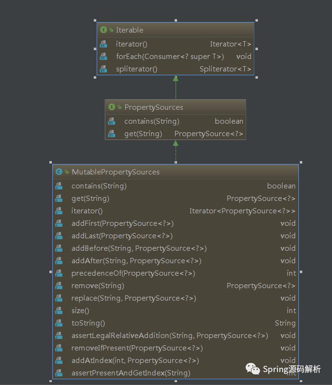Click method icon beside iterator() in MutablePropertySources
The height and width of the screenshot is (385, 332).
59,210
